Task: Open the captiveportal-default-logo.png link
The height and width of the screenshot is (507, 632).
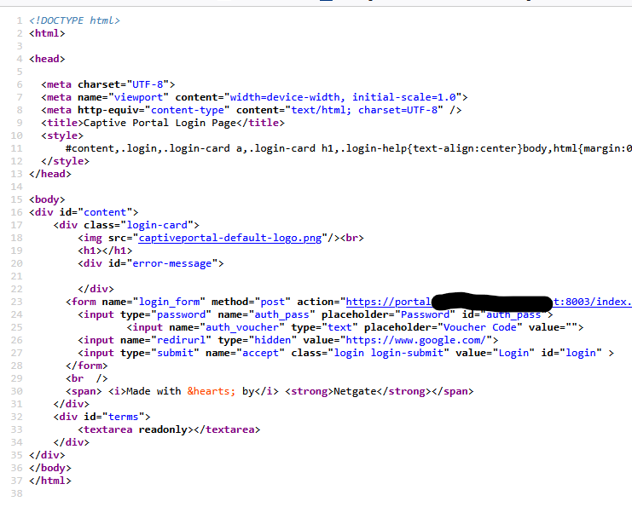Action: [229, 239]
